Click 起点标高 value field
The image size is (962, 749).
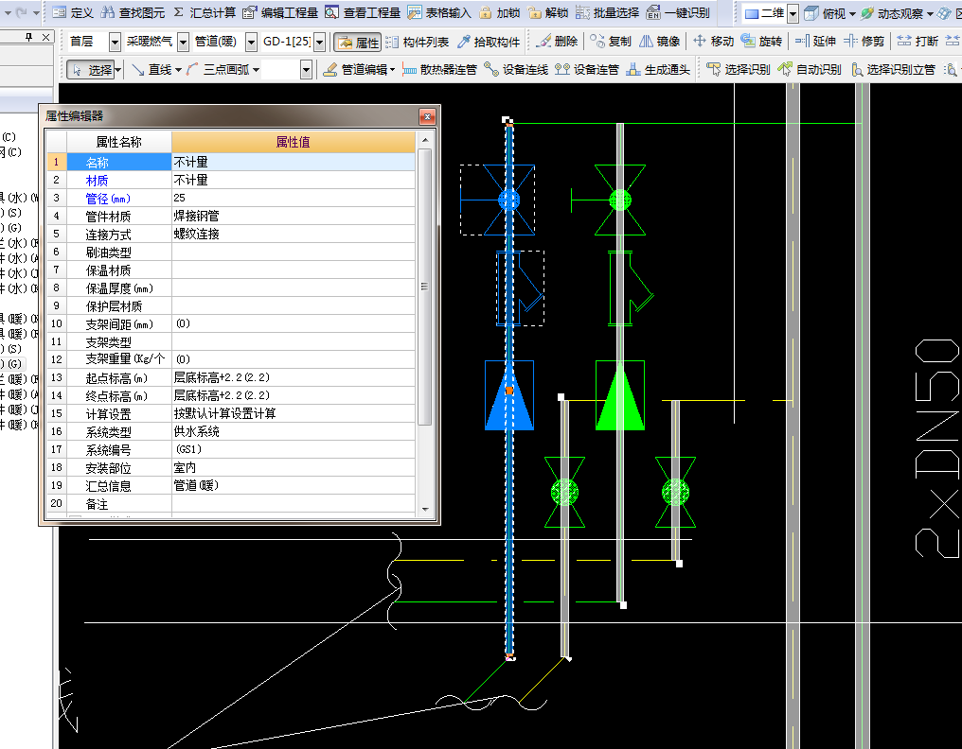(x=294, y=377)
